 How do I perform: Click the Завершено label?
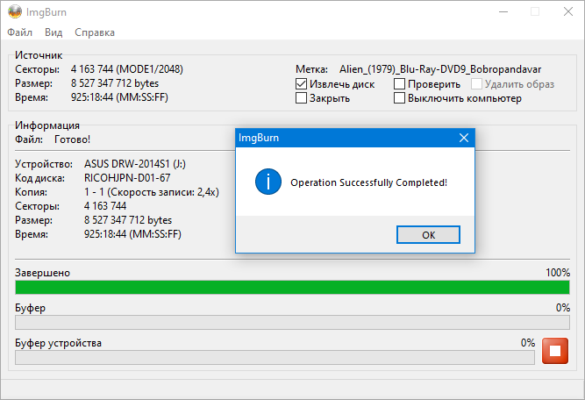[42, 273]
